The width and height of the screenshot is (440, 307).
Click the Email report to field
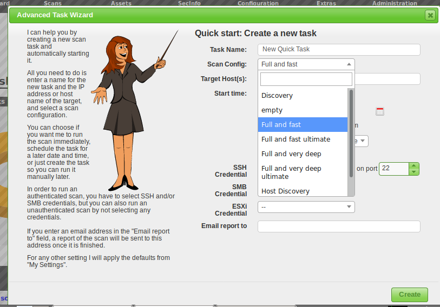(339, 226)
